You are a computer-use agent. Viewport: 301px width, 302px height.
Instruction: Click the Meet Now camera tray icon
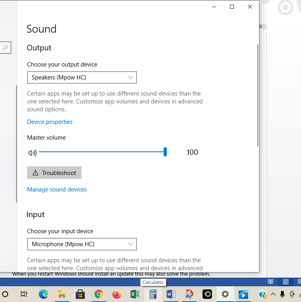[x=292, y=294]
